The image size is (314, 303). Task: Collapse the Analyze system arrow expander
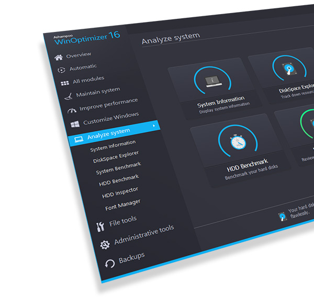[153, 126]
